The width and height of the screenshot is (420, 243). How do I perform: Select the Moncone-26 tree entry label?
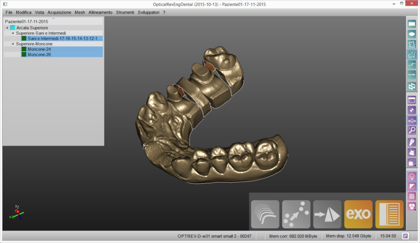tap(39, 54)
